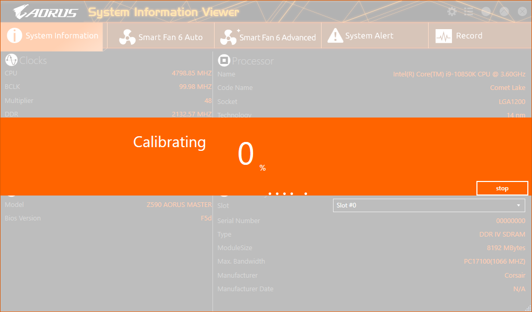Click the Processor chip icon

(224, 60)
